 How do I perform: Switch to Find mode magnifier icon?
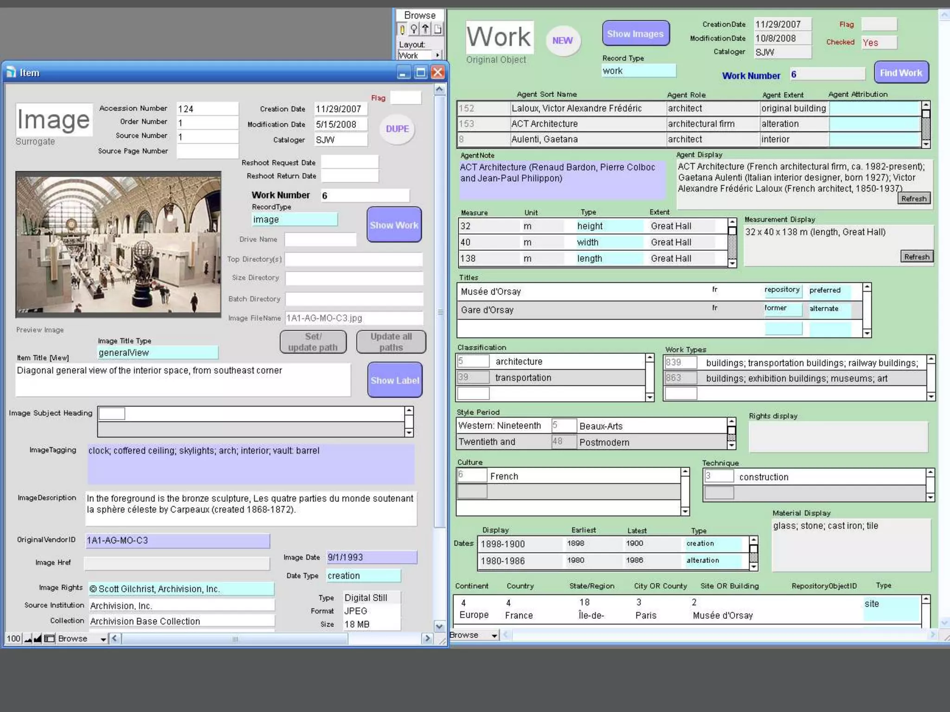tap(414, 30)
